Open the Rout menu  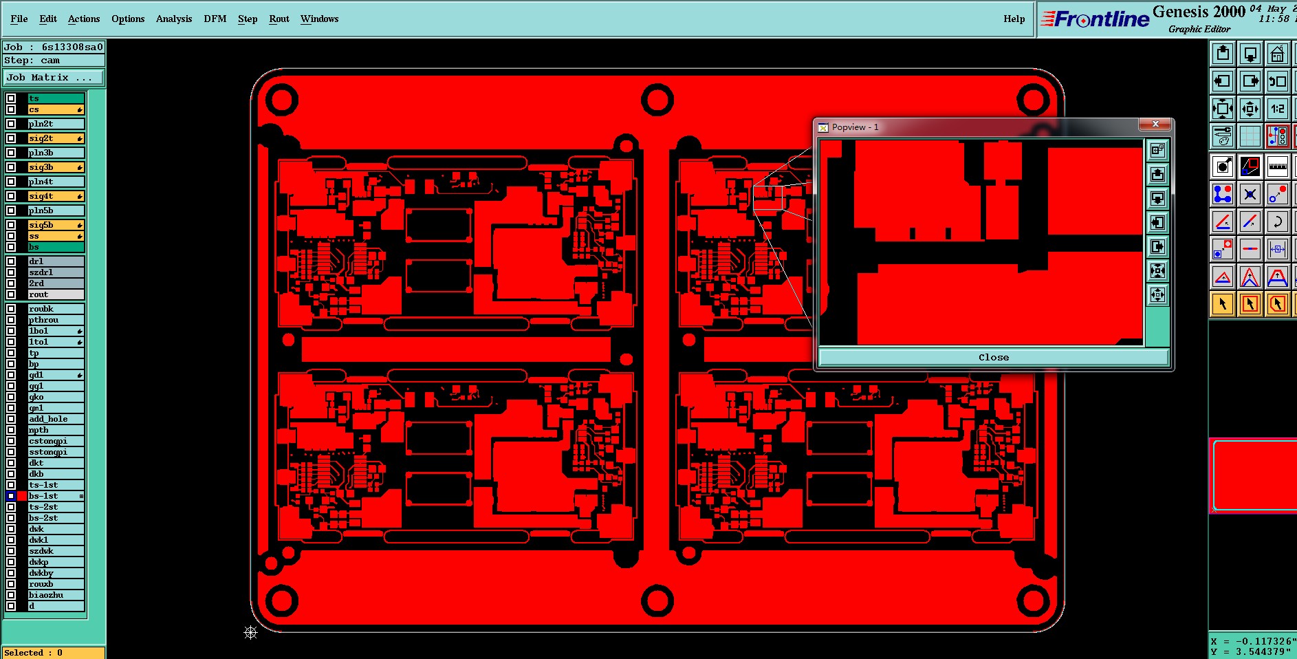coord(279,19)
